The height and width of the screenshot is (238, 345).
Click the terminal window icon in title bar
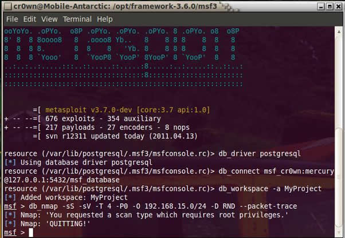coord(8,7)
